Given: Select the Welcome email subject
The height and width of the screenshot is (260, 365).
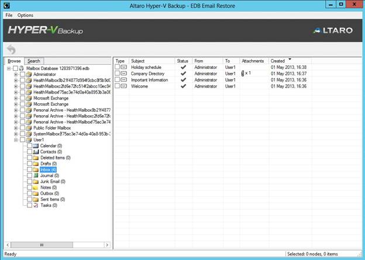Looking at the screenshot, I should [139, 86].
